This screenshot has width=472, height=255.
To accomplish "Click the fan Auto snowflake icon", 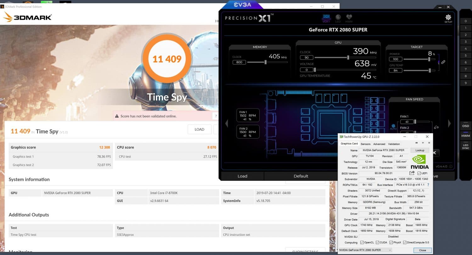I will (x=393, y=126).
